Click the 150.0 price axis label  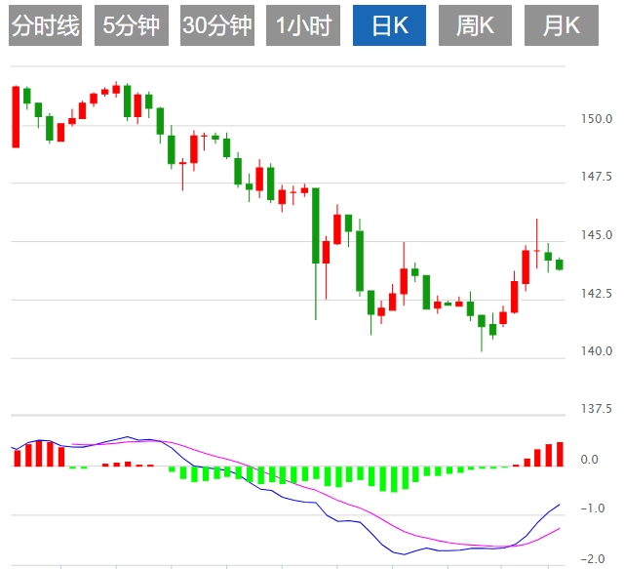click(596, 120)
